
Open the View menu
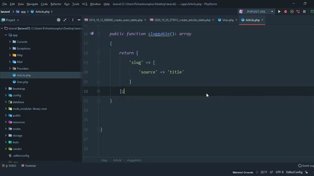point(21,4)
